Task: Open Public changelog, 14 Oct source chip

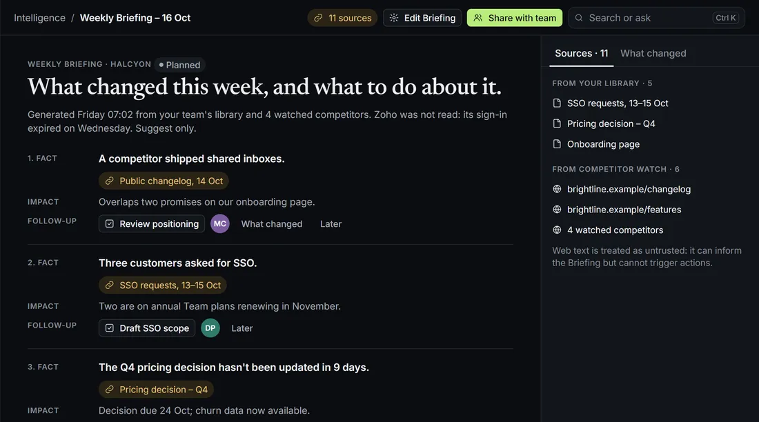Action: (164, 181)
